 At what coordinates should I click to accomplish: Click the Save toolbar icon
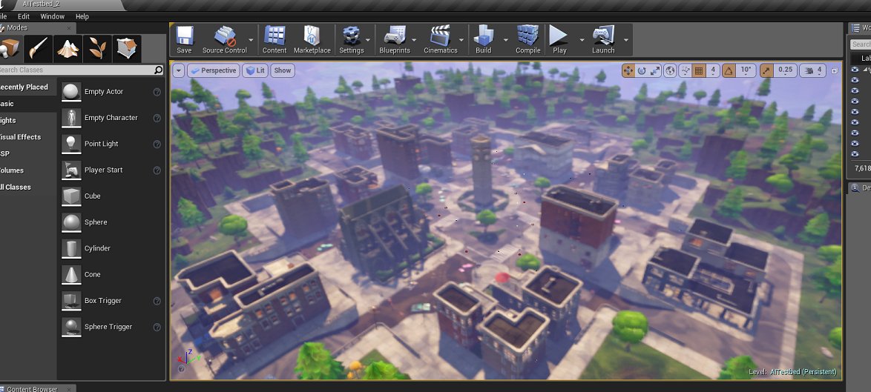click(x=184, y=39)
